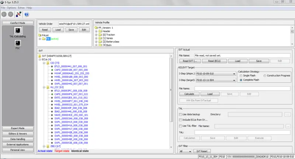The image size is (295, 159).
Task: Open the External Applications panel
Action: (18, 145)
